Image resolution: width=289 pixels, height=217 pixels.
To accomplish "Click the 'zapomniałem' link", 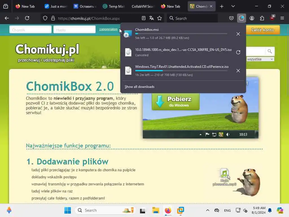I will [x=108, y=29].
